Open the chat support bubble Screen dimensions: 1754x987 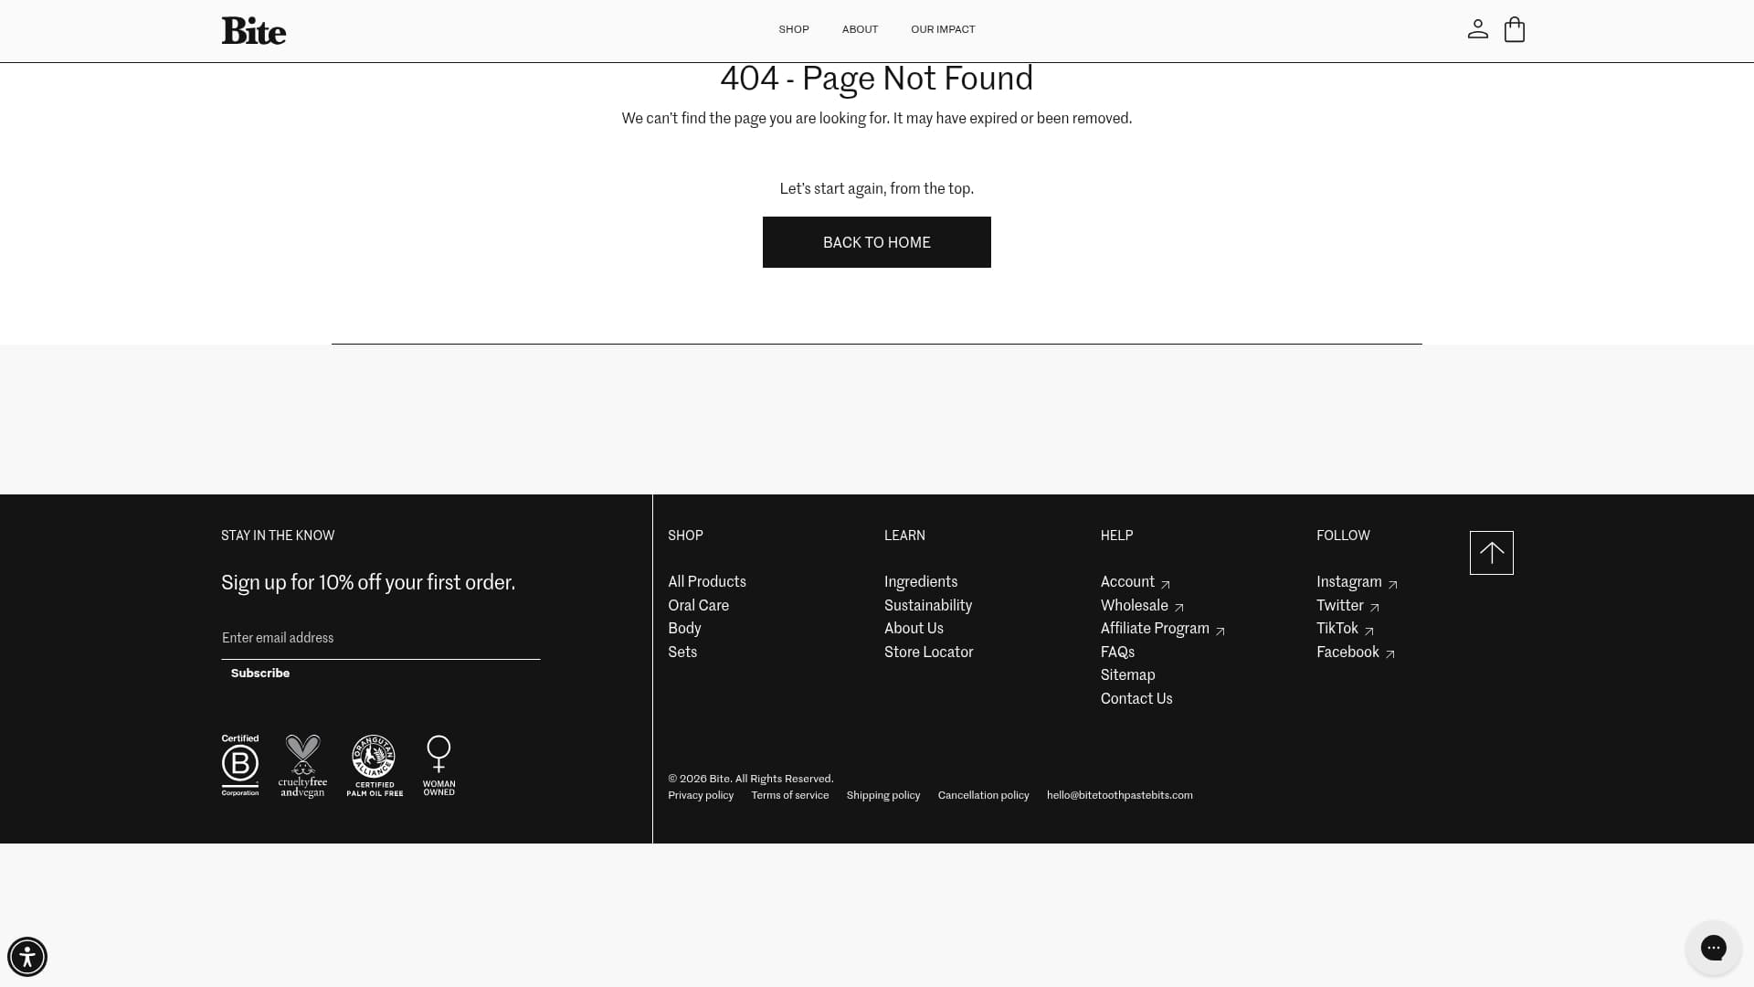coord(1713,948)
